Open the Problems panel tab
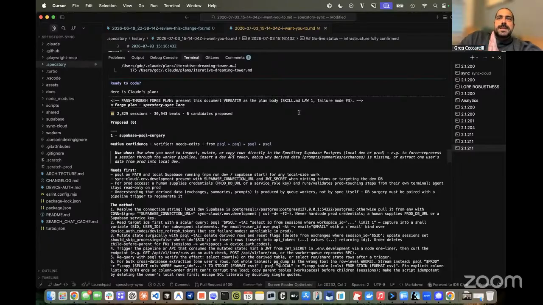The image size is (543, 305). [117, 57]
